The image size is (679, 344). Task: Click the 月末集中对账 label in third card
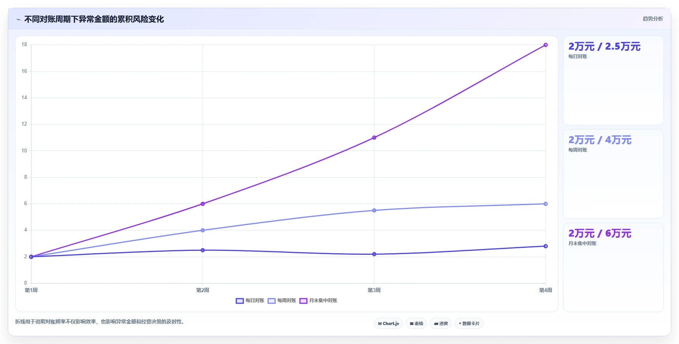tap(582, 244)
